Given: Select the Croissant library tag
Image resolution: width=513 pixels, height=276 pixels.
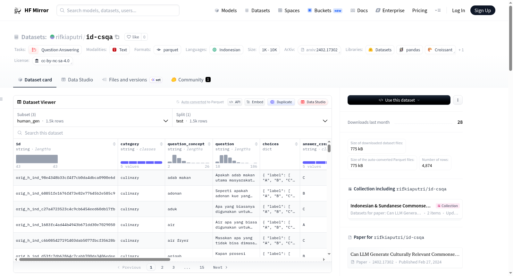Looking at the screenshot, I should coord(440,50).
